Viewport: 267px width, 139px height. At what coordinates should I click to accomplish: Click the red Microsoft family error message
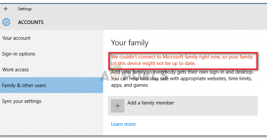pos(182,60)
